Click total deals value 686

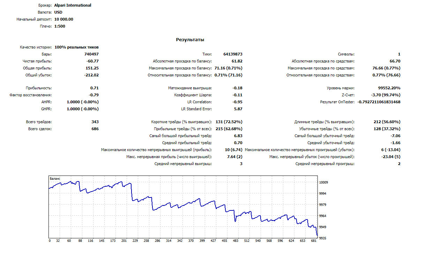coord(95,129)
